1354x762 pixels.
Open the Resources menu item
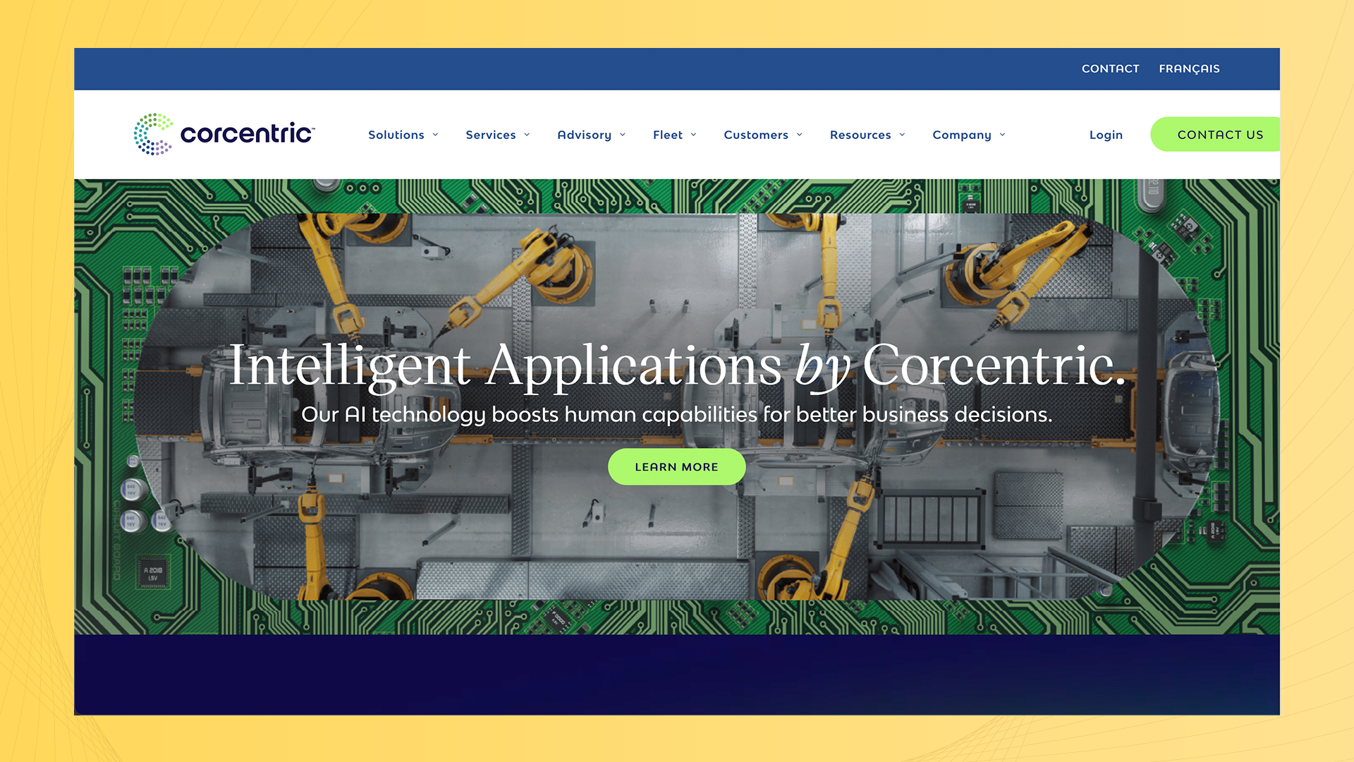(860, 135)
